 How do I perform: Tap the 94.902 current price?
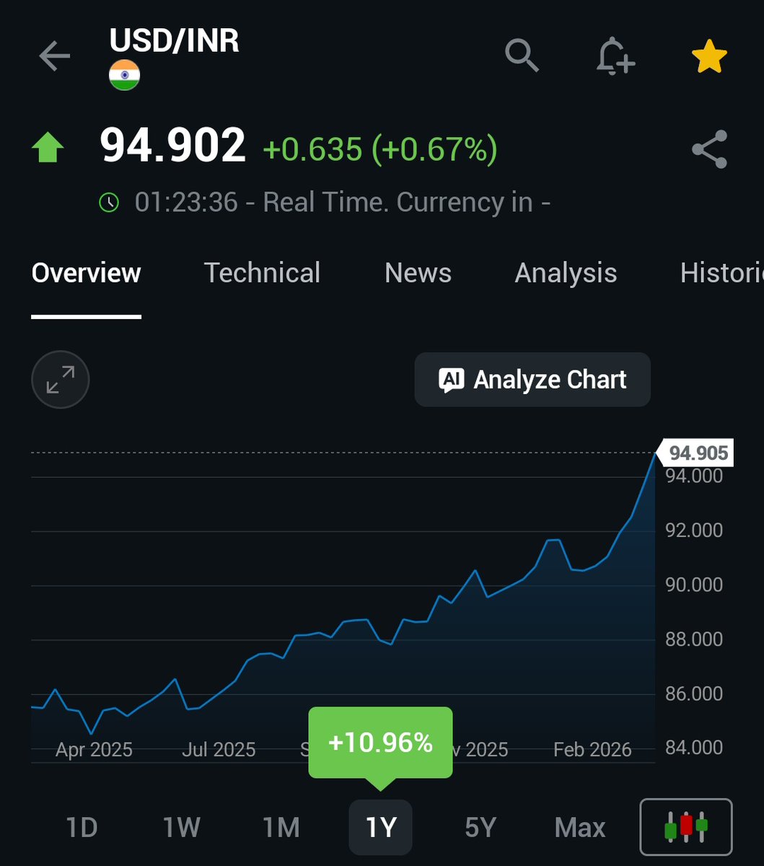(173, 146)
